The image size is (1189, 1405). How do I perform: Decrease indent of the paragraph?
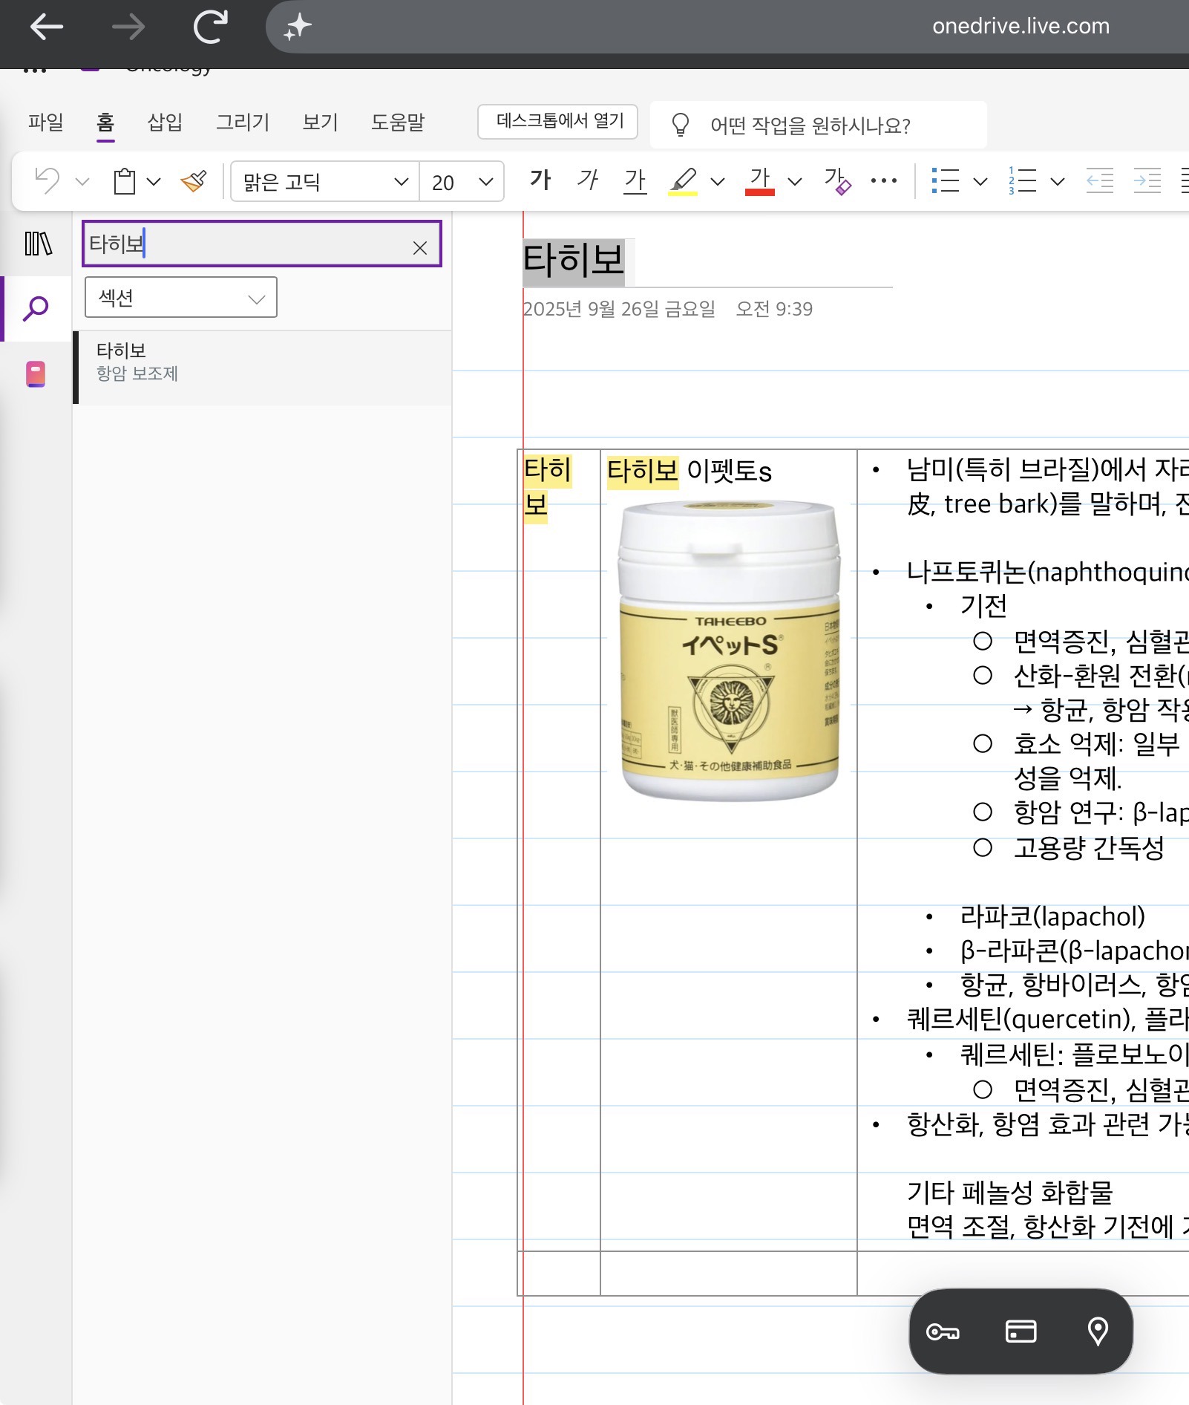(x=1099, y=181)
